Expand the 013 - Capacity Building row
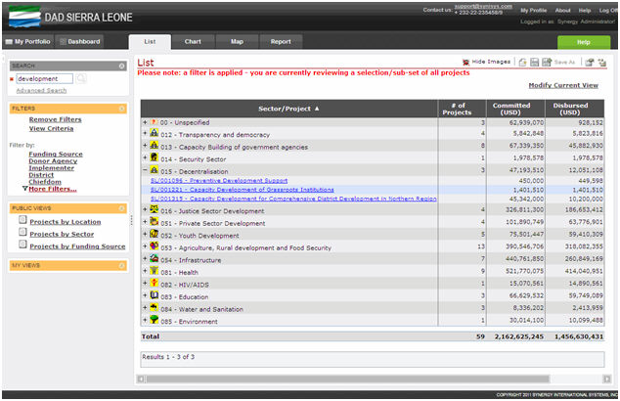 coord(145,146)
